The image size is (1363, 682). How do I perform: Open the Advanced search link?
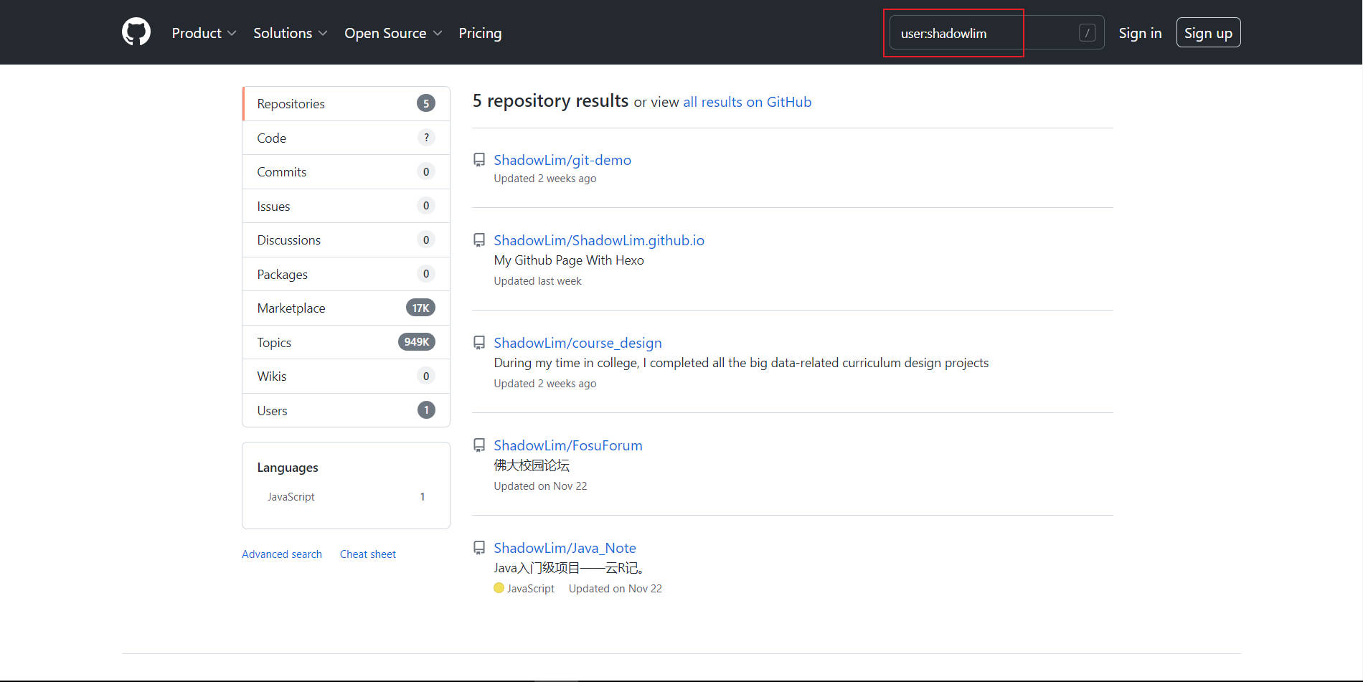click(x=282, y=554)
